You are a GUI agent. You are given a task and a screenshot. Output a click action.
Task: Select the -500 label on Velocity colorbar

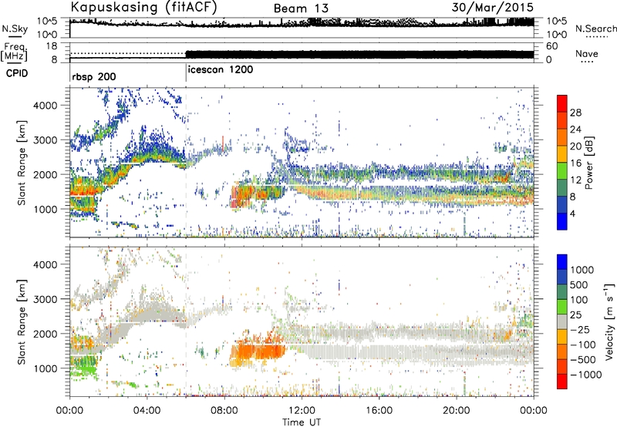click(583, 360)
